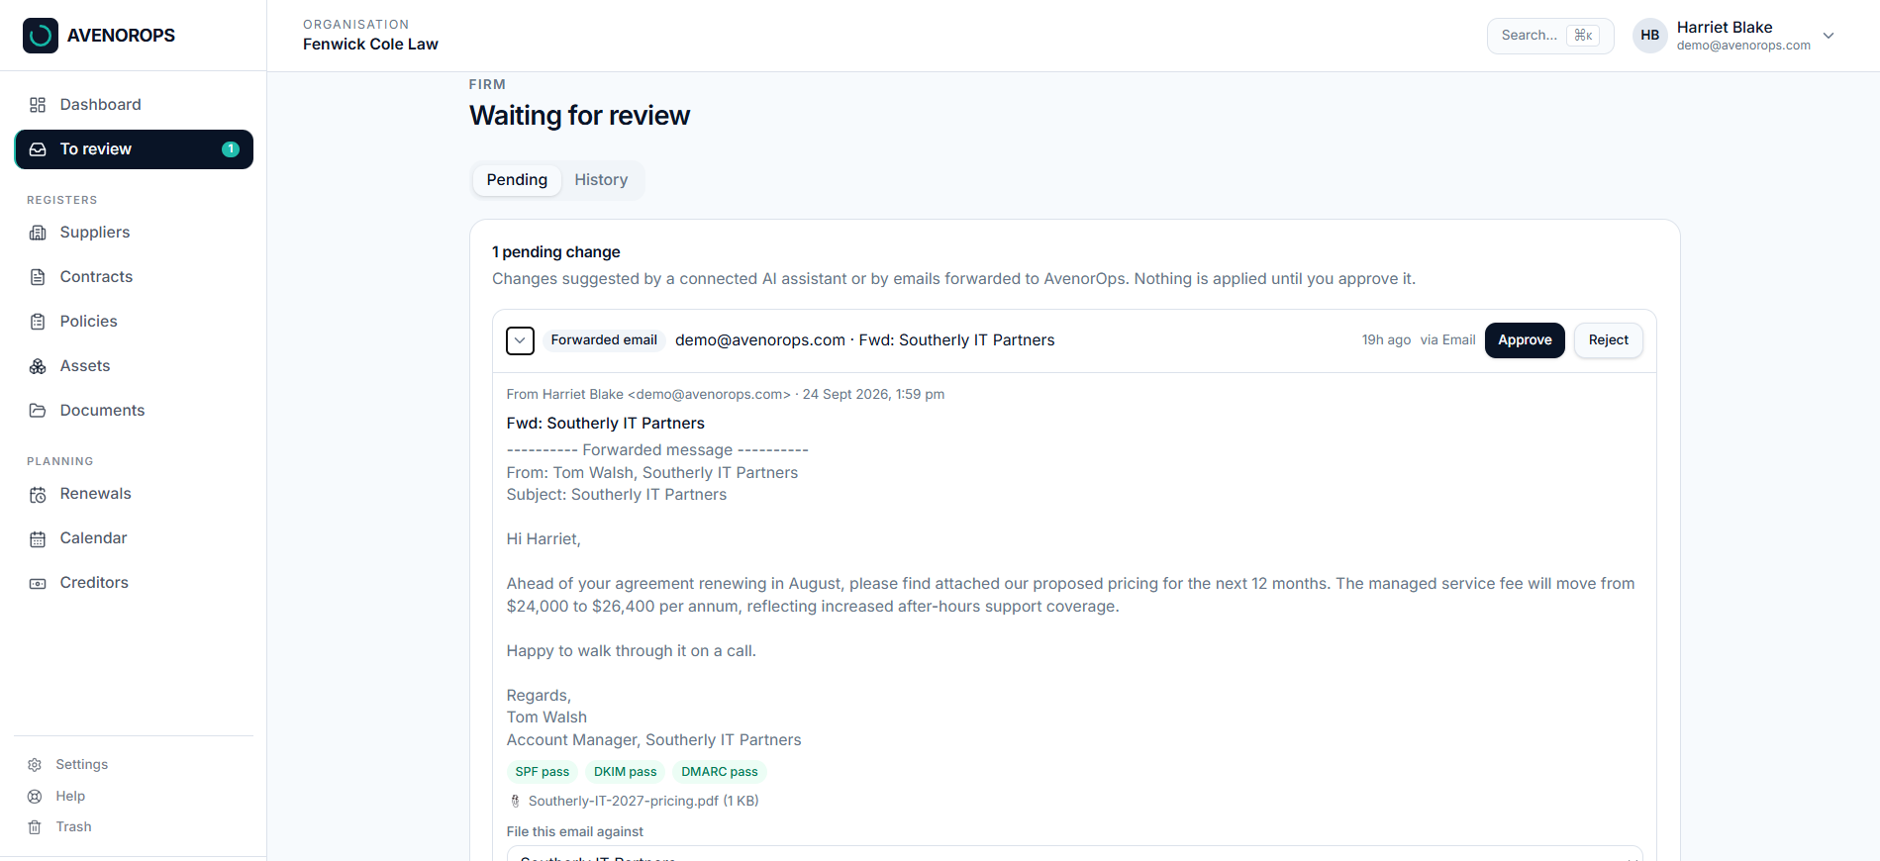The image size is (1880, 861).
Task: Click the via Email label
Action: pos(1447,340)
